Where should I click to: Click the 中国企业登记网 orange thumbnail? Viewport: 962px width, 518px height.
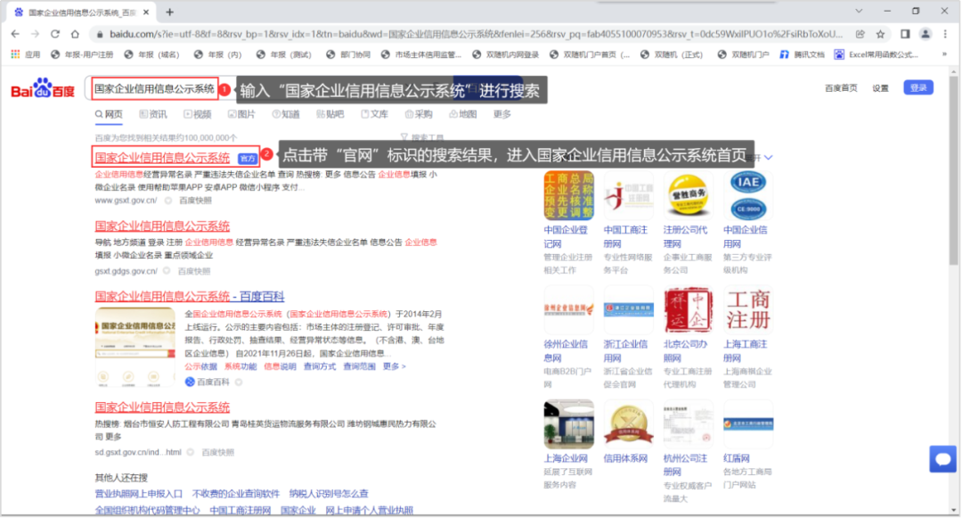pyautogui.click(x=568, y=195)
